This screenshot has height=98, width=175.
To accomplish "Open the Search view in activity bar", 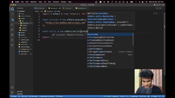I will pyautogui.click(x=12, y=14).
